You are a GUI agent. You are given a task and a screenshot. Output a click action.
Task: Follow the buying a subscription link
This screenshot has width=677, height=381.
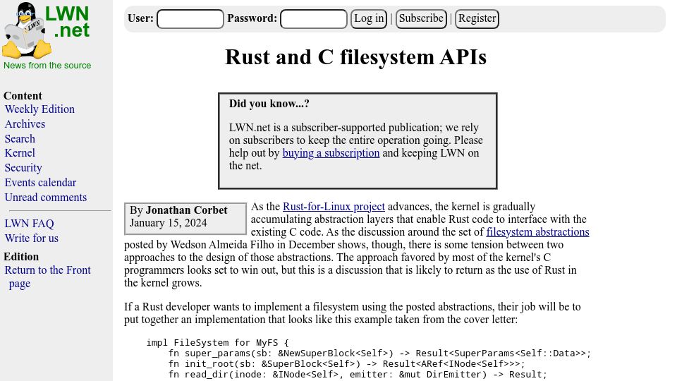pyautogui.click(x=331, y=153)
